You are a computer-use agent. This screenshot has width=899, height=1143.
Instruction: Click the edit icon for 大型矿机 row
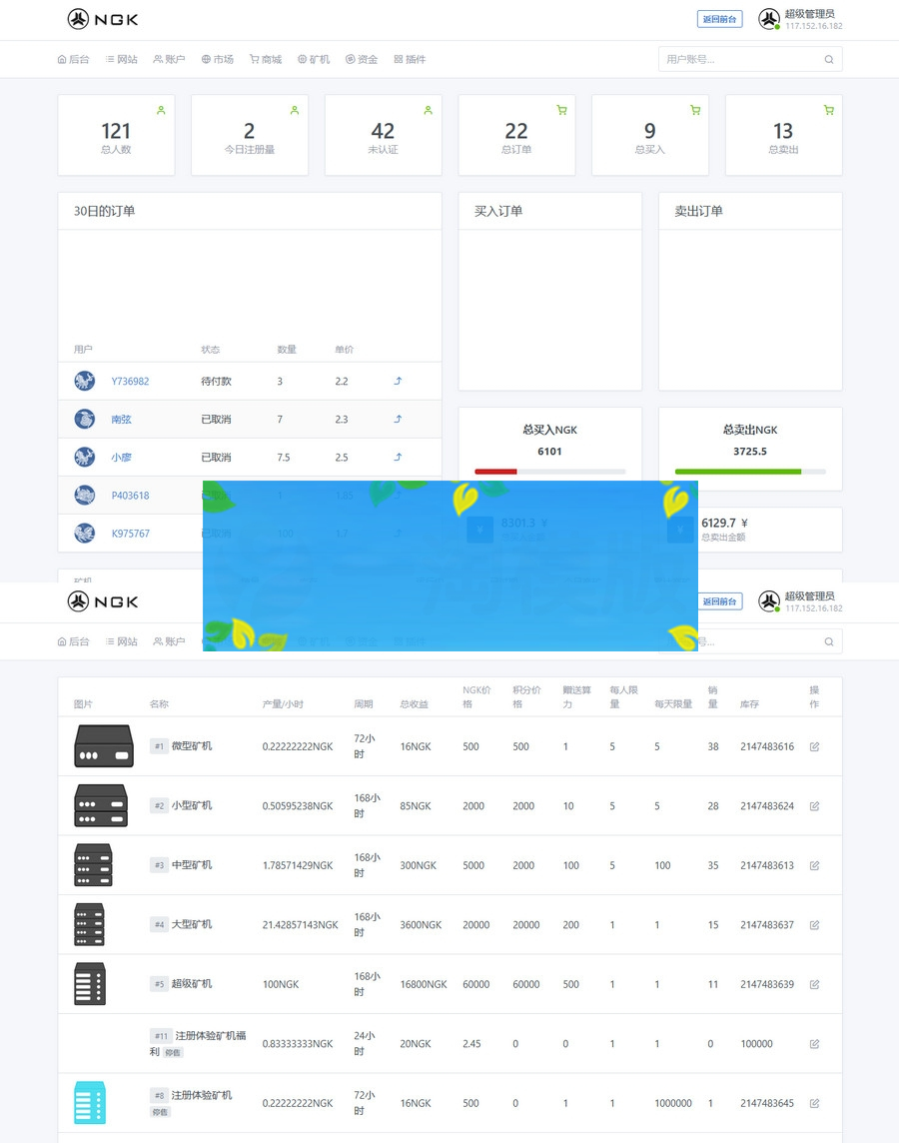click(x=814, y=925)
